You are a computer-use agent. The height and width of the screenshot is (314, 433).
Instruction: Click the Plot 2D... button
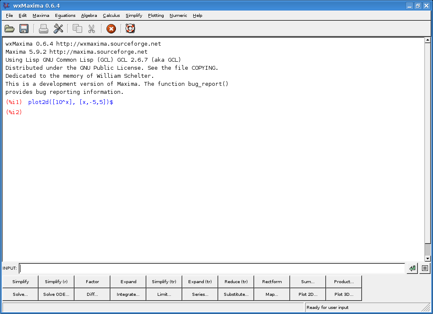[x=308, y=295]
